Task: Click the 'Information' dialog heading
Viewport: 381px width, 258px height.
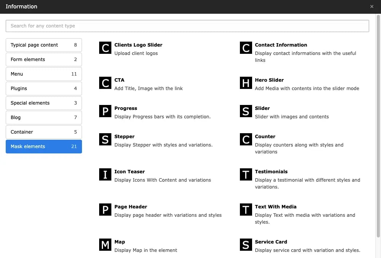Action: (x=21, y=6)
